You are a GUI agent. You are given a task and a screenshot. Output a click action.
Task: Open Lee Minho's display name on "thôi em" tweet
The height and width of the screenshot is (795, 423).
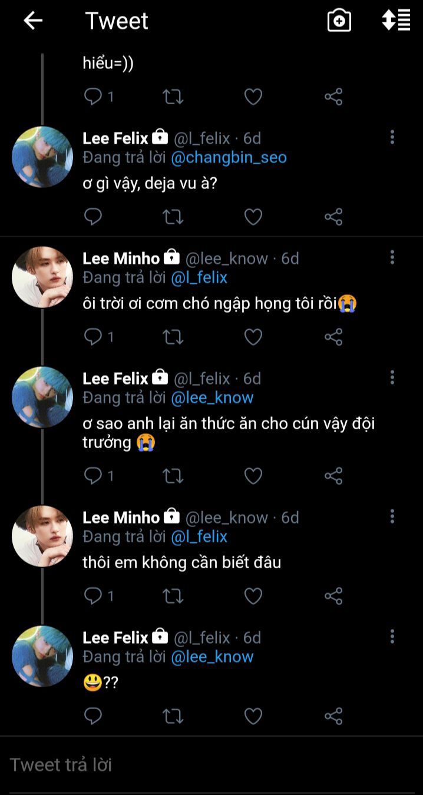[x=121, y=518]
